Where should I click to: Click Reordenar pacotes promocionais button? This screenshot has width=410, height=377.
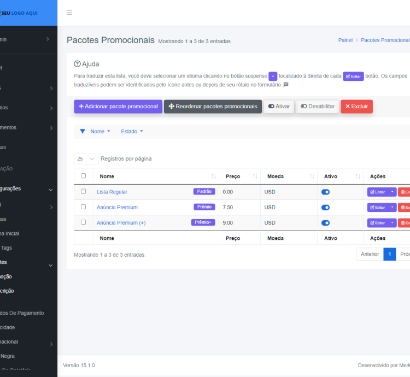point(212,107)
